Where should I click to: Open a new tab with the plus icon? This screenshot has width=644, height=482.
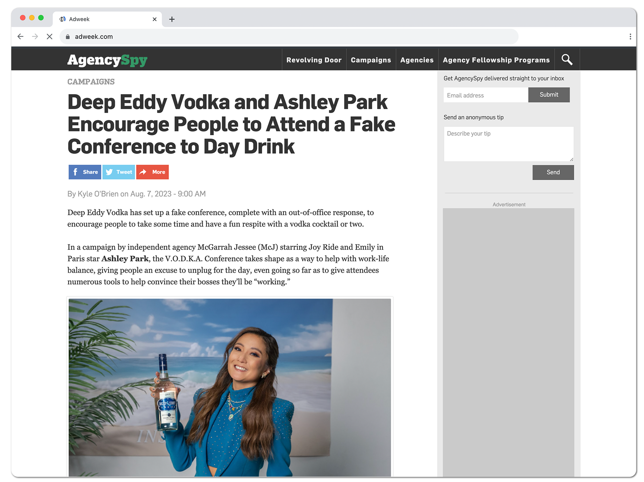coord(172,19)
